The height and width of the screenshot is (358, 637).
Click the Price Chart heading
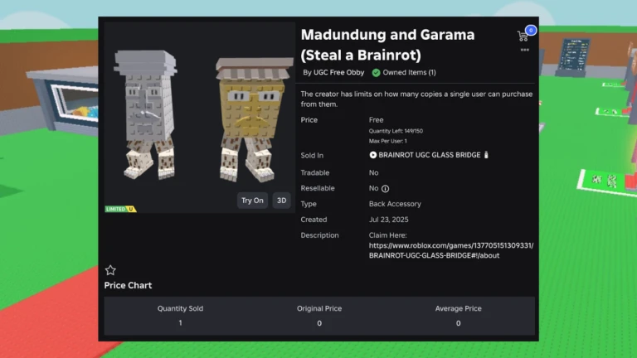pyautogui.click(x=128, y=285)
